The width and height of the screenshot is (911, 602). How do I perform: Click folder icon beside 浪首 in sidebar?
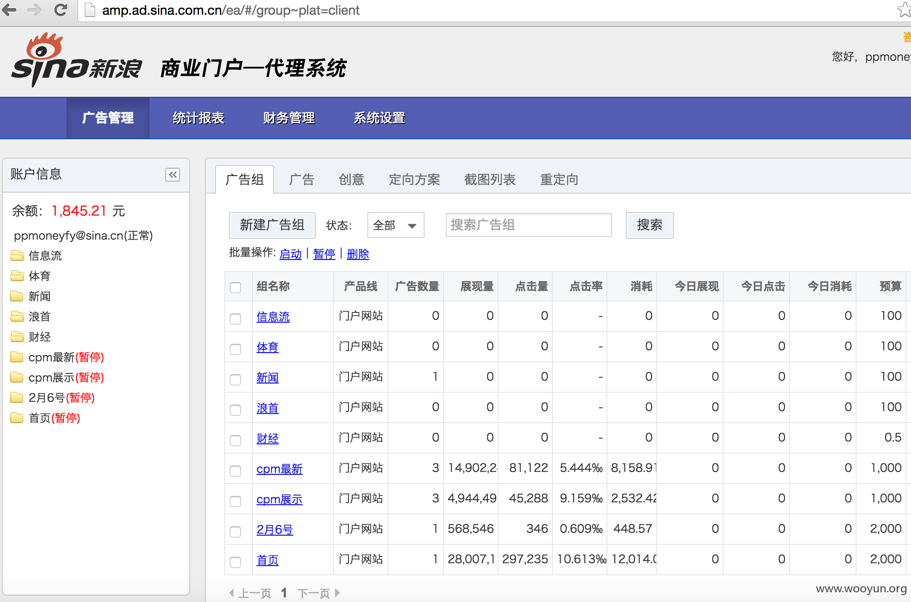point(17,316)
